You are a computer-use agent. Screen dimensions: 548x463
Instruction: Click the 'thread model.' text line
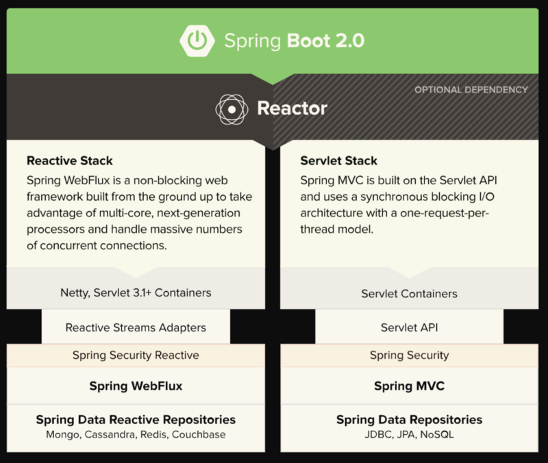tap(337, 229)
